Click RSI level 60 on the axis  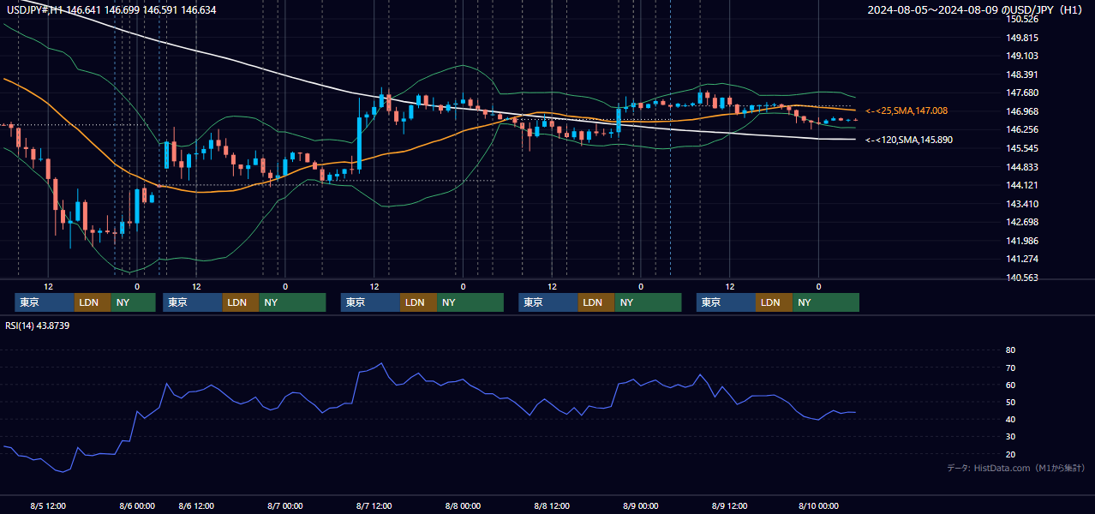click(1010, 385)
